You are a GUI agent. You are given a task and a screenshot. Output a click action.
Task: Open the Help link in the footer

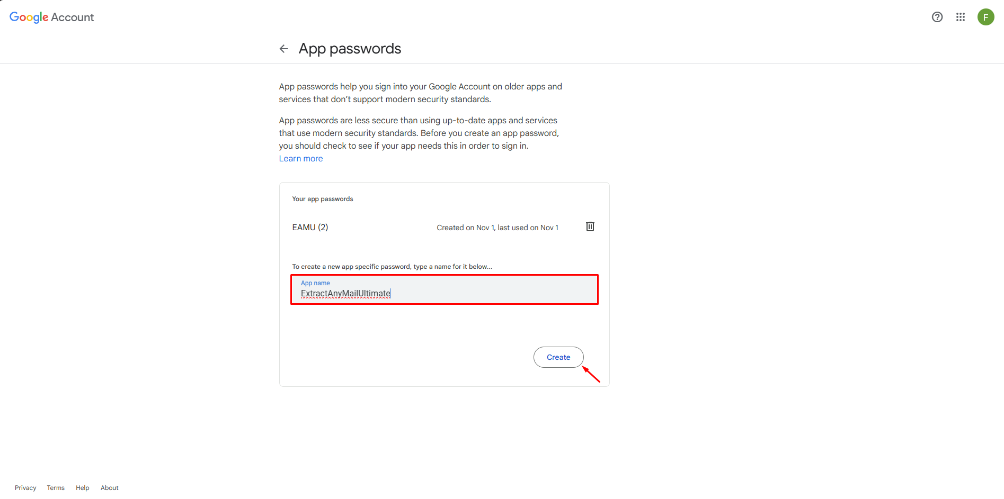tap(83, 488)
